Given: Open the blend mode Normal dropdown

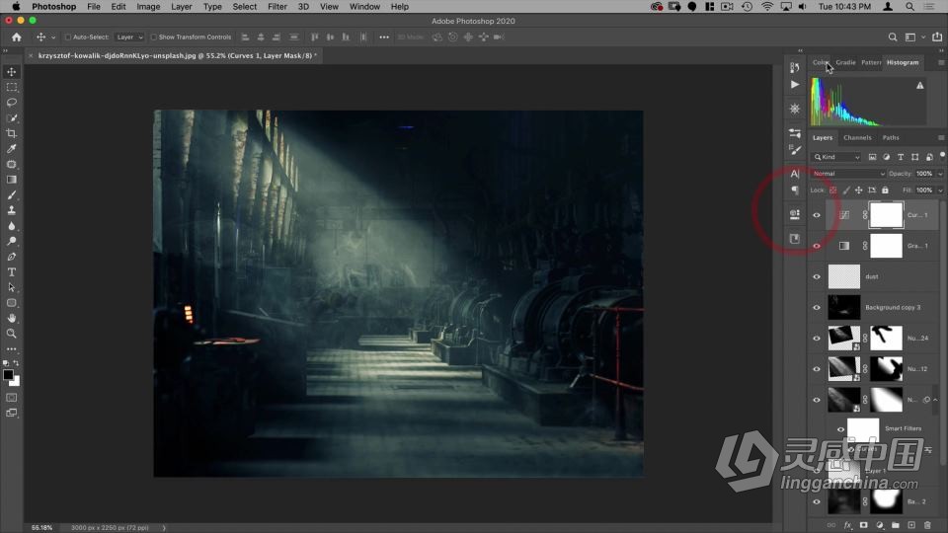Looking at the screenshot, I should tap(847, 174).
